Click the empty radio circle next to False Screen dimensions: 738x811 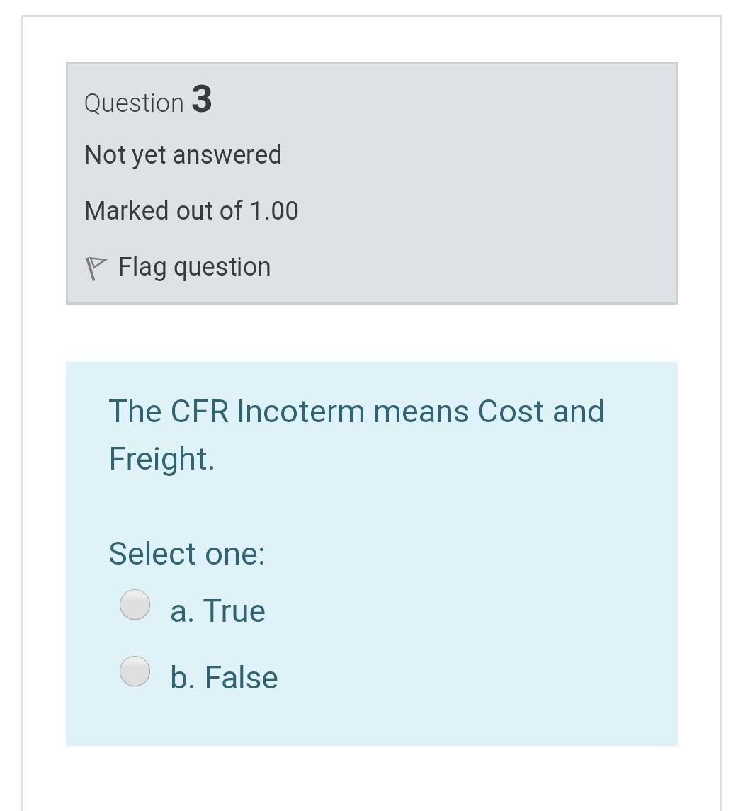point(135,671)
